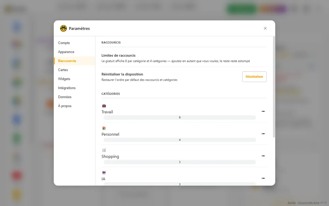Click the Travail count bar showing 8
Viewport: 329px width, 206px height.
tap(180, 118)
